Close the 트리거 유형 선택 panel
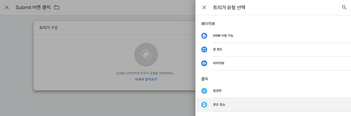This screenshot has width=351, height=116. [x=204, y=7]
